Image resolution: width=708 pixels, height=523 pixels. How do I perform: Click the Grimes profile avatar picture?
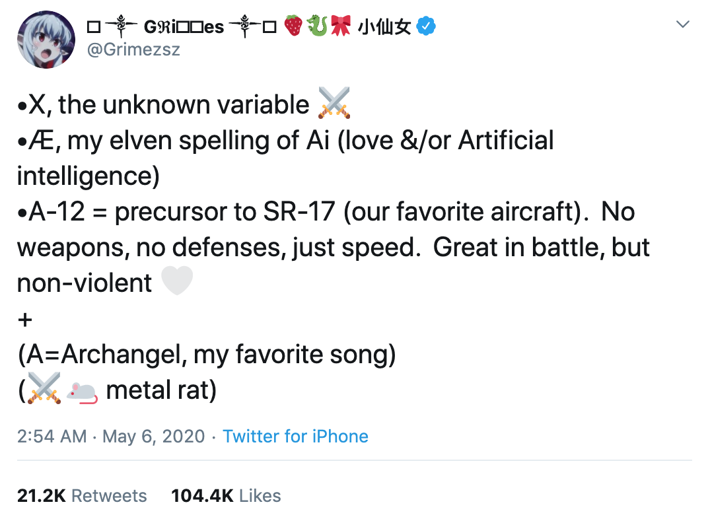click(x=46, y=40)
